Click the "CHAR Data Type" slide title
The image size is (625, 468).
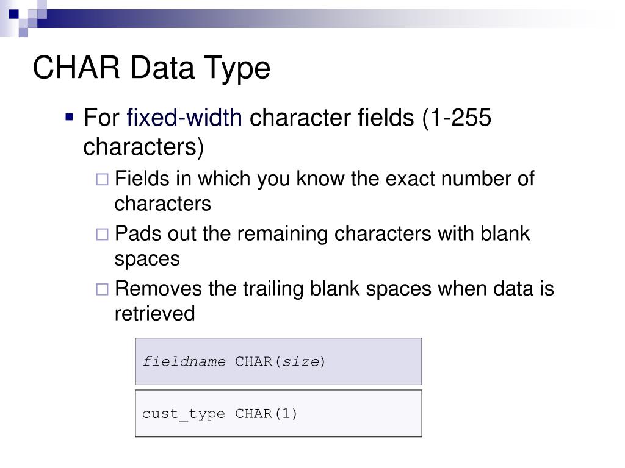151,68
